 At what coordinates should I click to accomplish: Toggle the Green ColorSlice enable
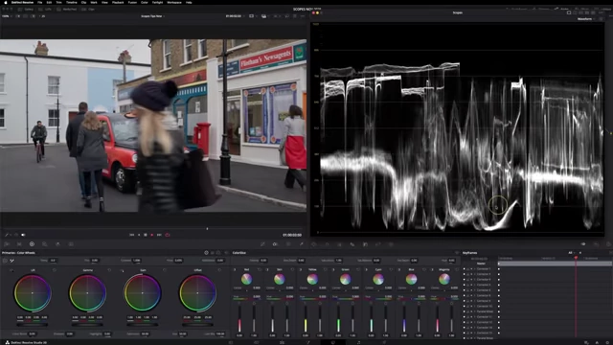pos(333,269)
